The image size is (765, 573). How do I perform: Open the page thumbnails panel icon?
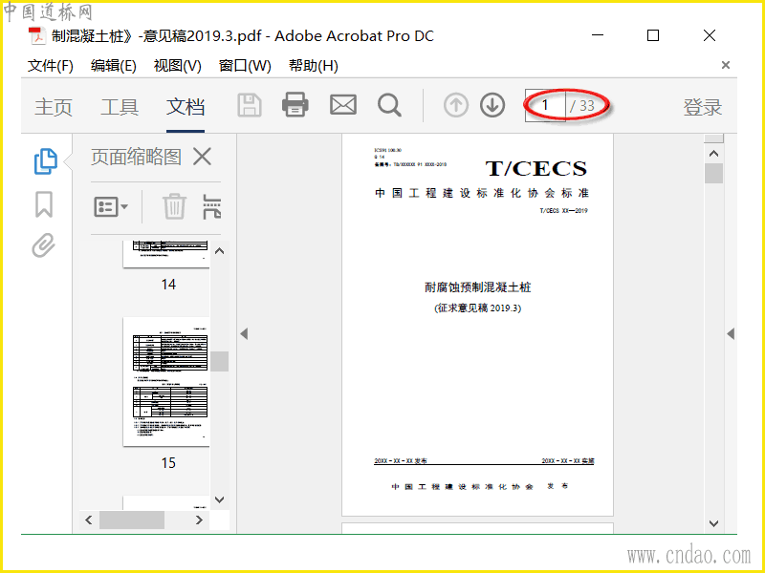(45, 161)
